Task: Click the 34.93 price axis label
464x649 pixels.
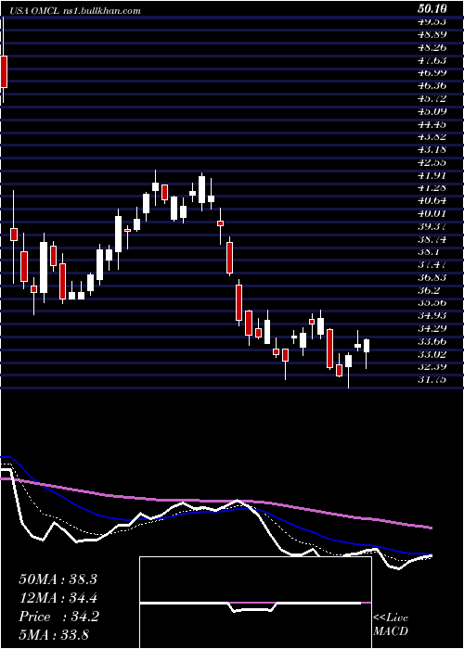Action: [x=432, y=316]
